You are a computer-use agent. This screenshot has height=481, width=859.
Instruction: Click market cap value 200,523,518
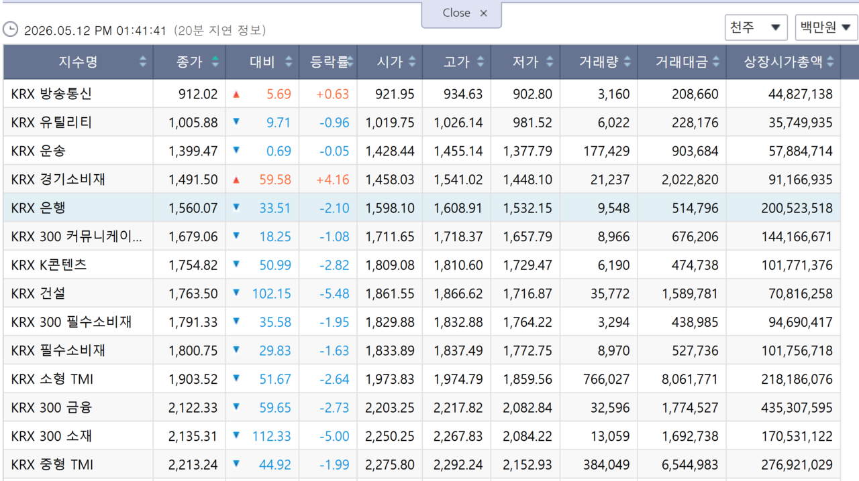pos(797,208)
